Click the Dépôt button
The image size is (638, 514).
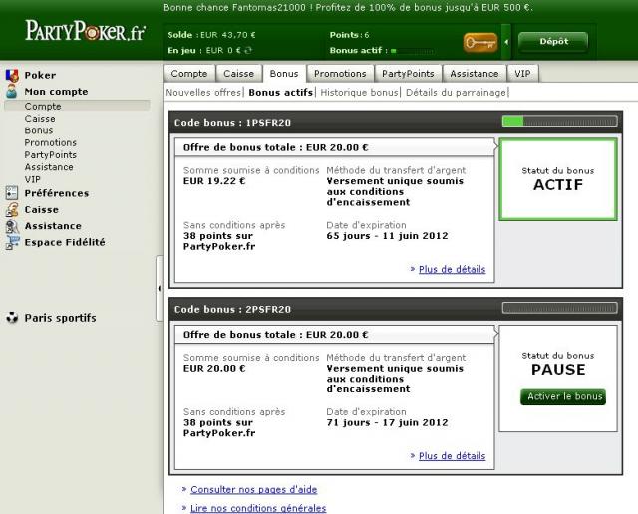point(553,42)
